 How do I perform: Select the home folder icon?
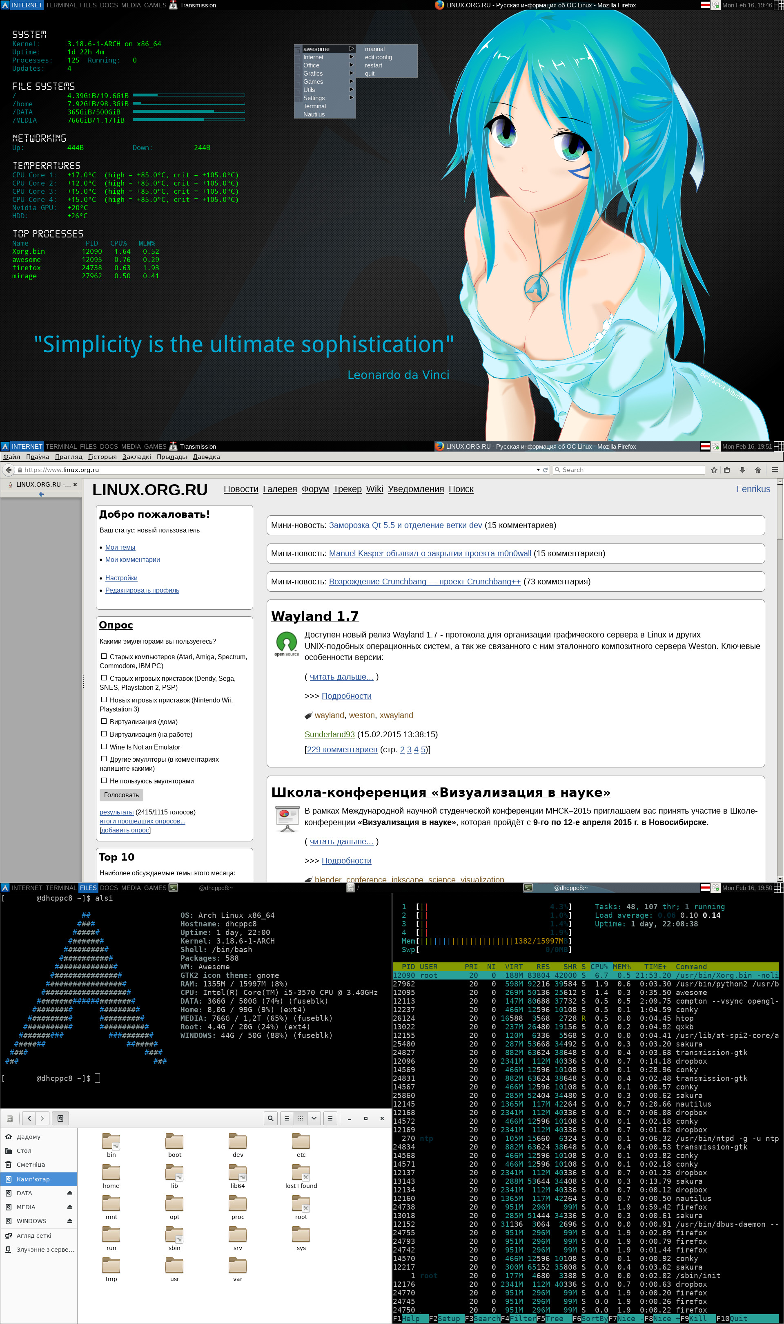pos(111,1173)
